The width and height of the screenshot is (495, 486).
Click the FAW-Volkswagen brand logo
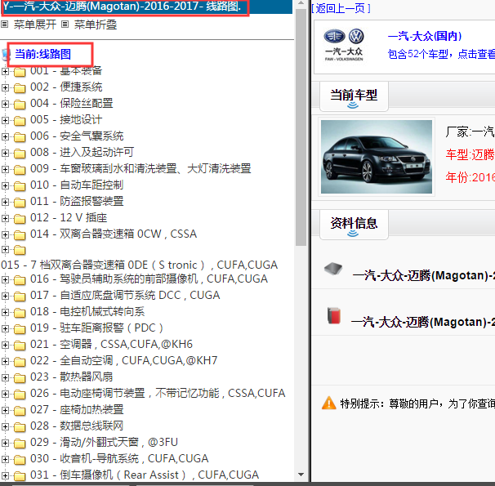pos(344,44)
